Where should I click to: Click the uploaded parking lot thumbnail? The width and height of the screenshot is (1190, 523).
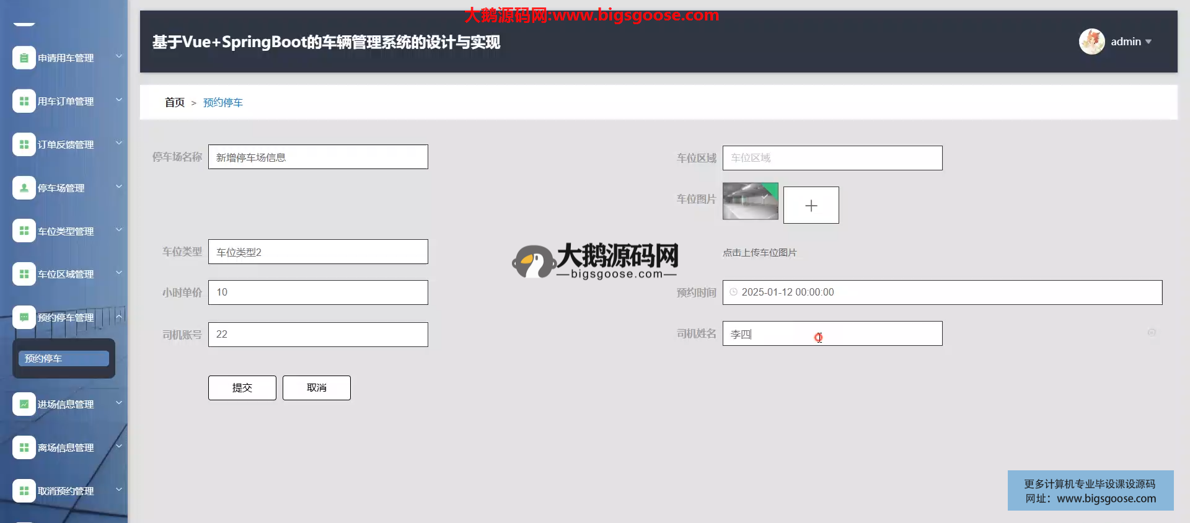750,201
